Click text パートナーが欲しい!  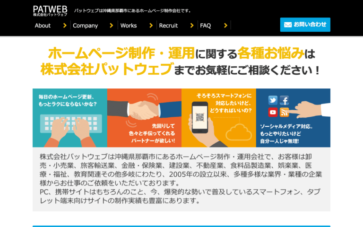coord(153,140)
